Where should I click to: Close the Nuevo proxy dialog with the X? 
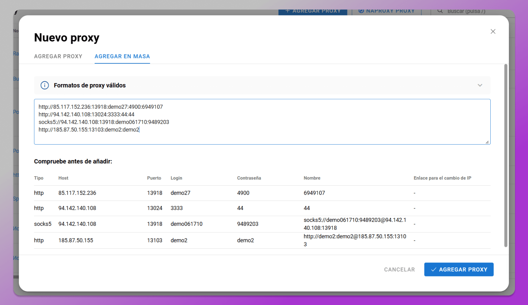point(493,31)
